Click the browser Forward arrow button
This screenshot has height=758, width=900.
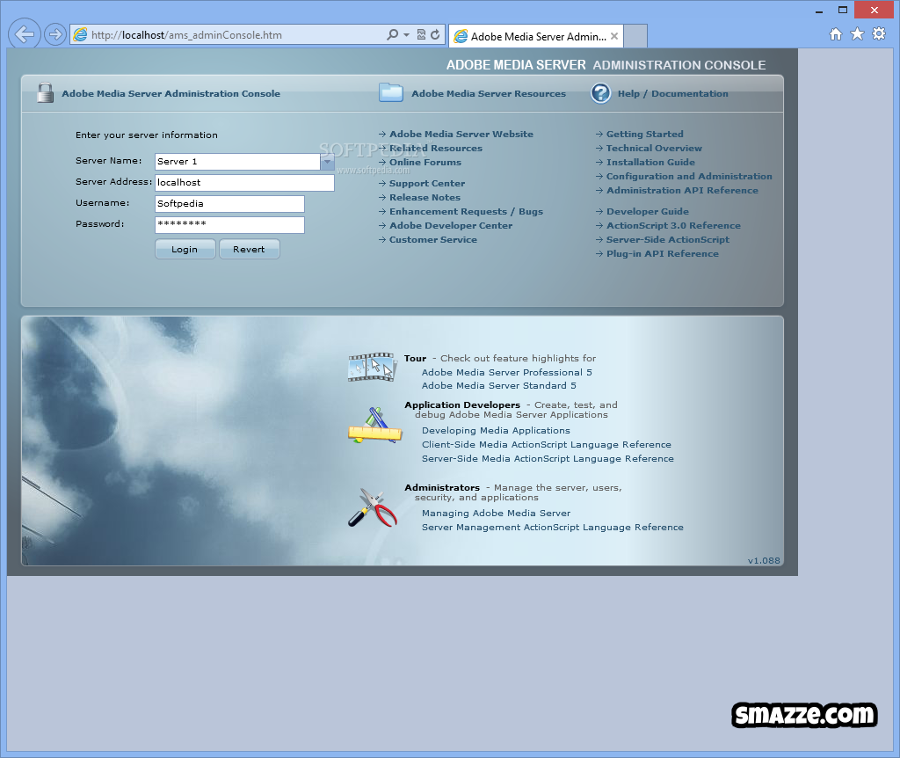[x=55, y=34]
